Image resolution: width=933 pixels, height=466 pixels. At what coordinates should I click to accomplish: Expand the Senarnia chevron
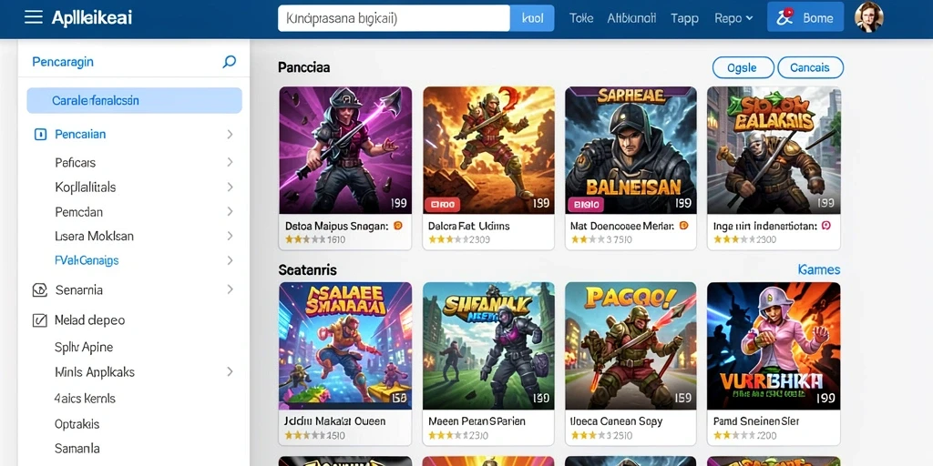pyautogui.click(x=230, y=290)
